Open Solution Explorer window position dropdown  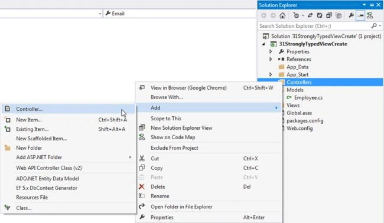click(364, 5)
